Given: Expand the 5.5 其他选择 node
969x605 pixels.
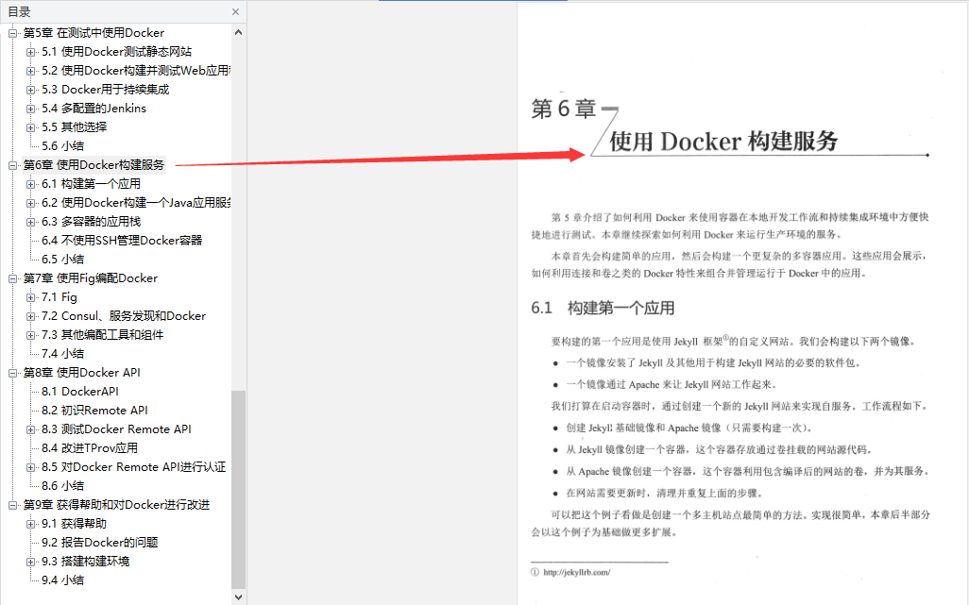Looking at the screenshot, I should click(x=30, y=127).
